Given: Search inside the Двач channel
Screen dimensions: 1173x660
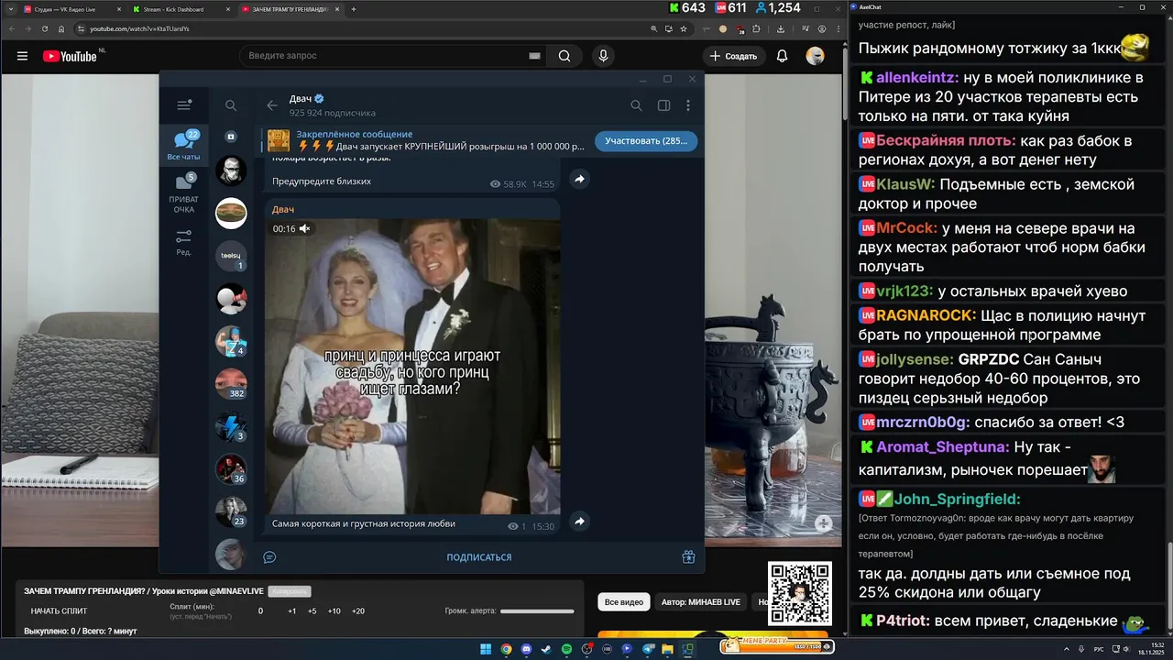Looking at the screenshot, I should [636, 105].
